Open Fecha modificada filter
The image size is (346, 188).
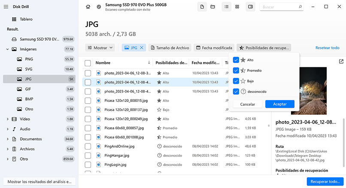coord(214,48)
